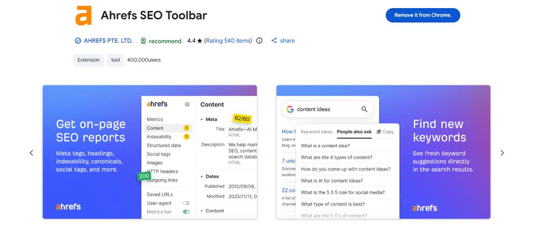
Task: Click Remove it from Chrome button
Action: pyautogui.click(x=423, y=15)
